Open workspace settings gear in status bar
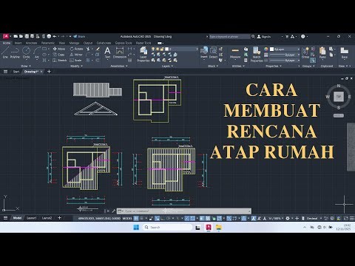Screen dimensions: 355x266 click(288, 218)
